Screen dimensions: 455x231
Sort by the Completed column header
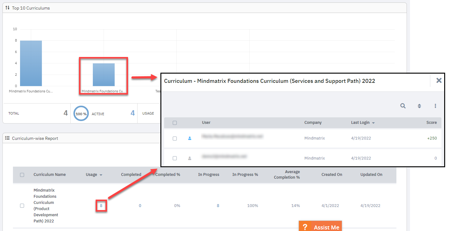tap(131, 175)
